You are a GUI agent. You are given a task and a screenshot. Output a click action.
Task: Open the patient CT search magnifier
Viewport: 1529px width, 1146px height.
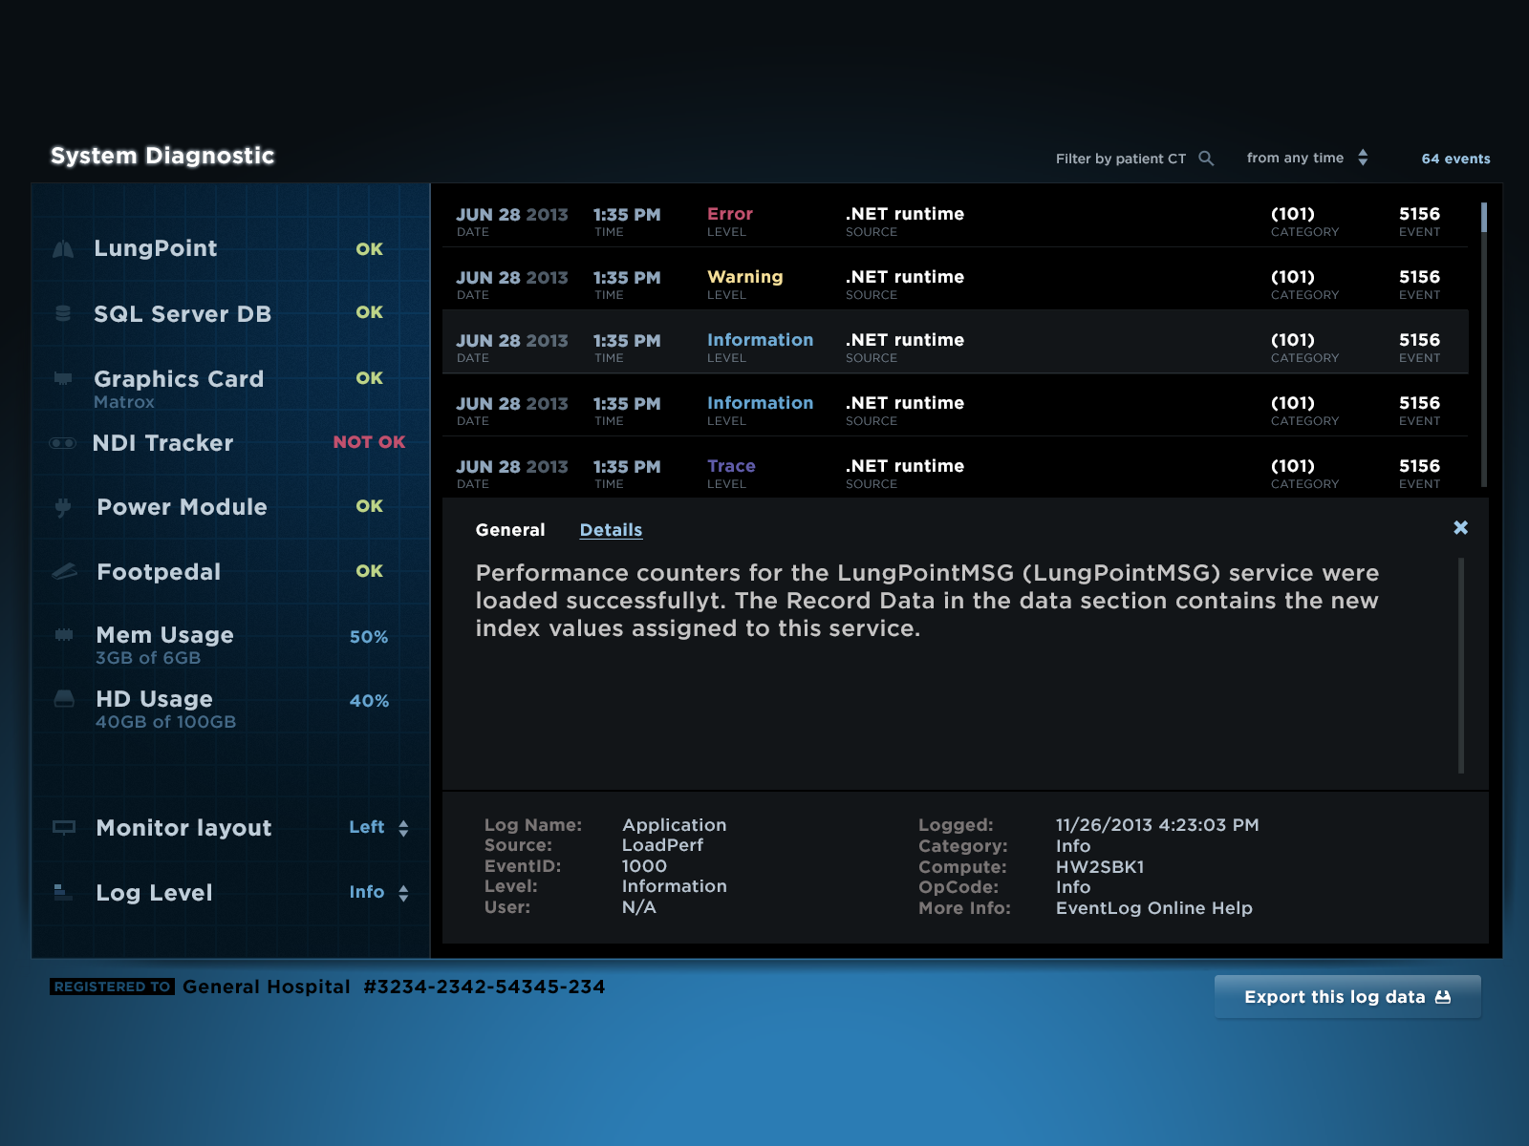(x=1207, y=158)
